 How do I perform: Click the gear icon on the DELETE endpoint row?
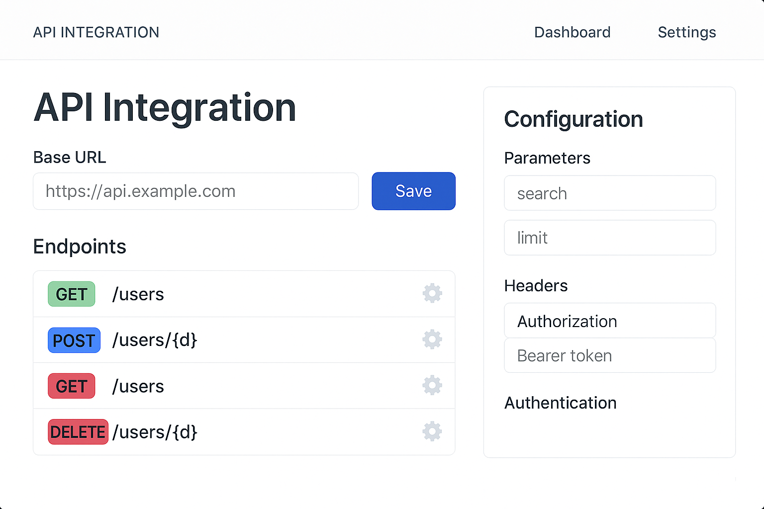click(432, 431)
